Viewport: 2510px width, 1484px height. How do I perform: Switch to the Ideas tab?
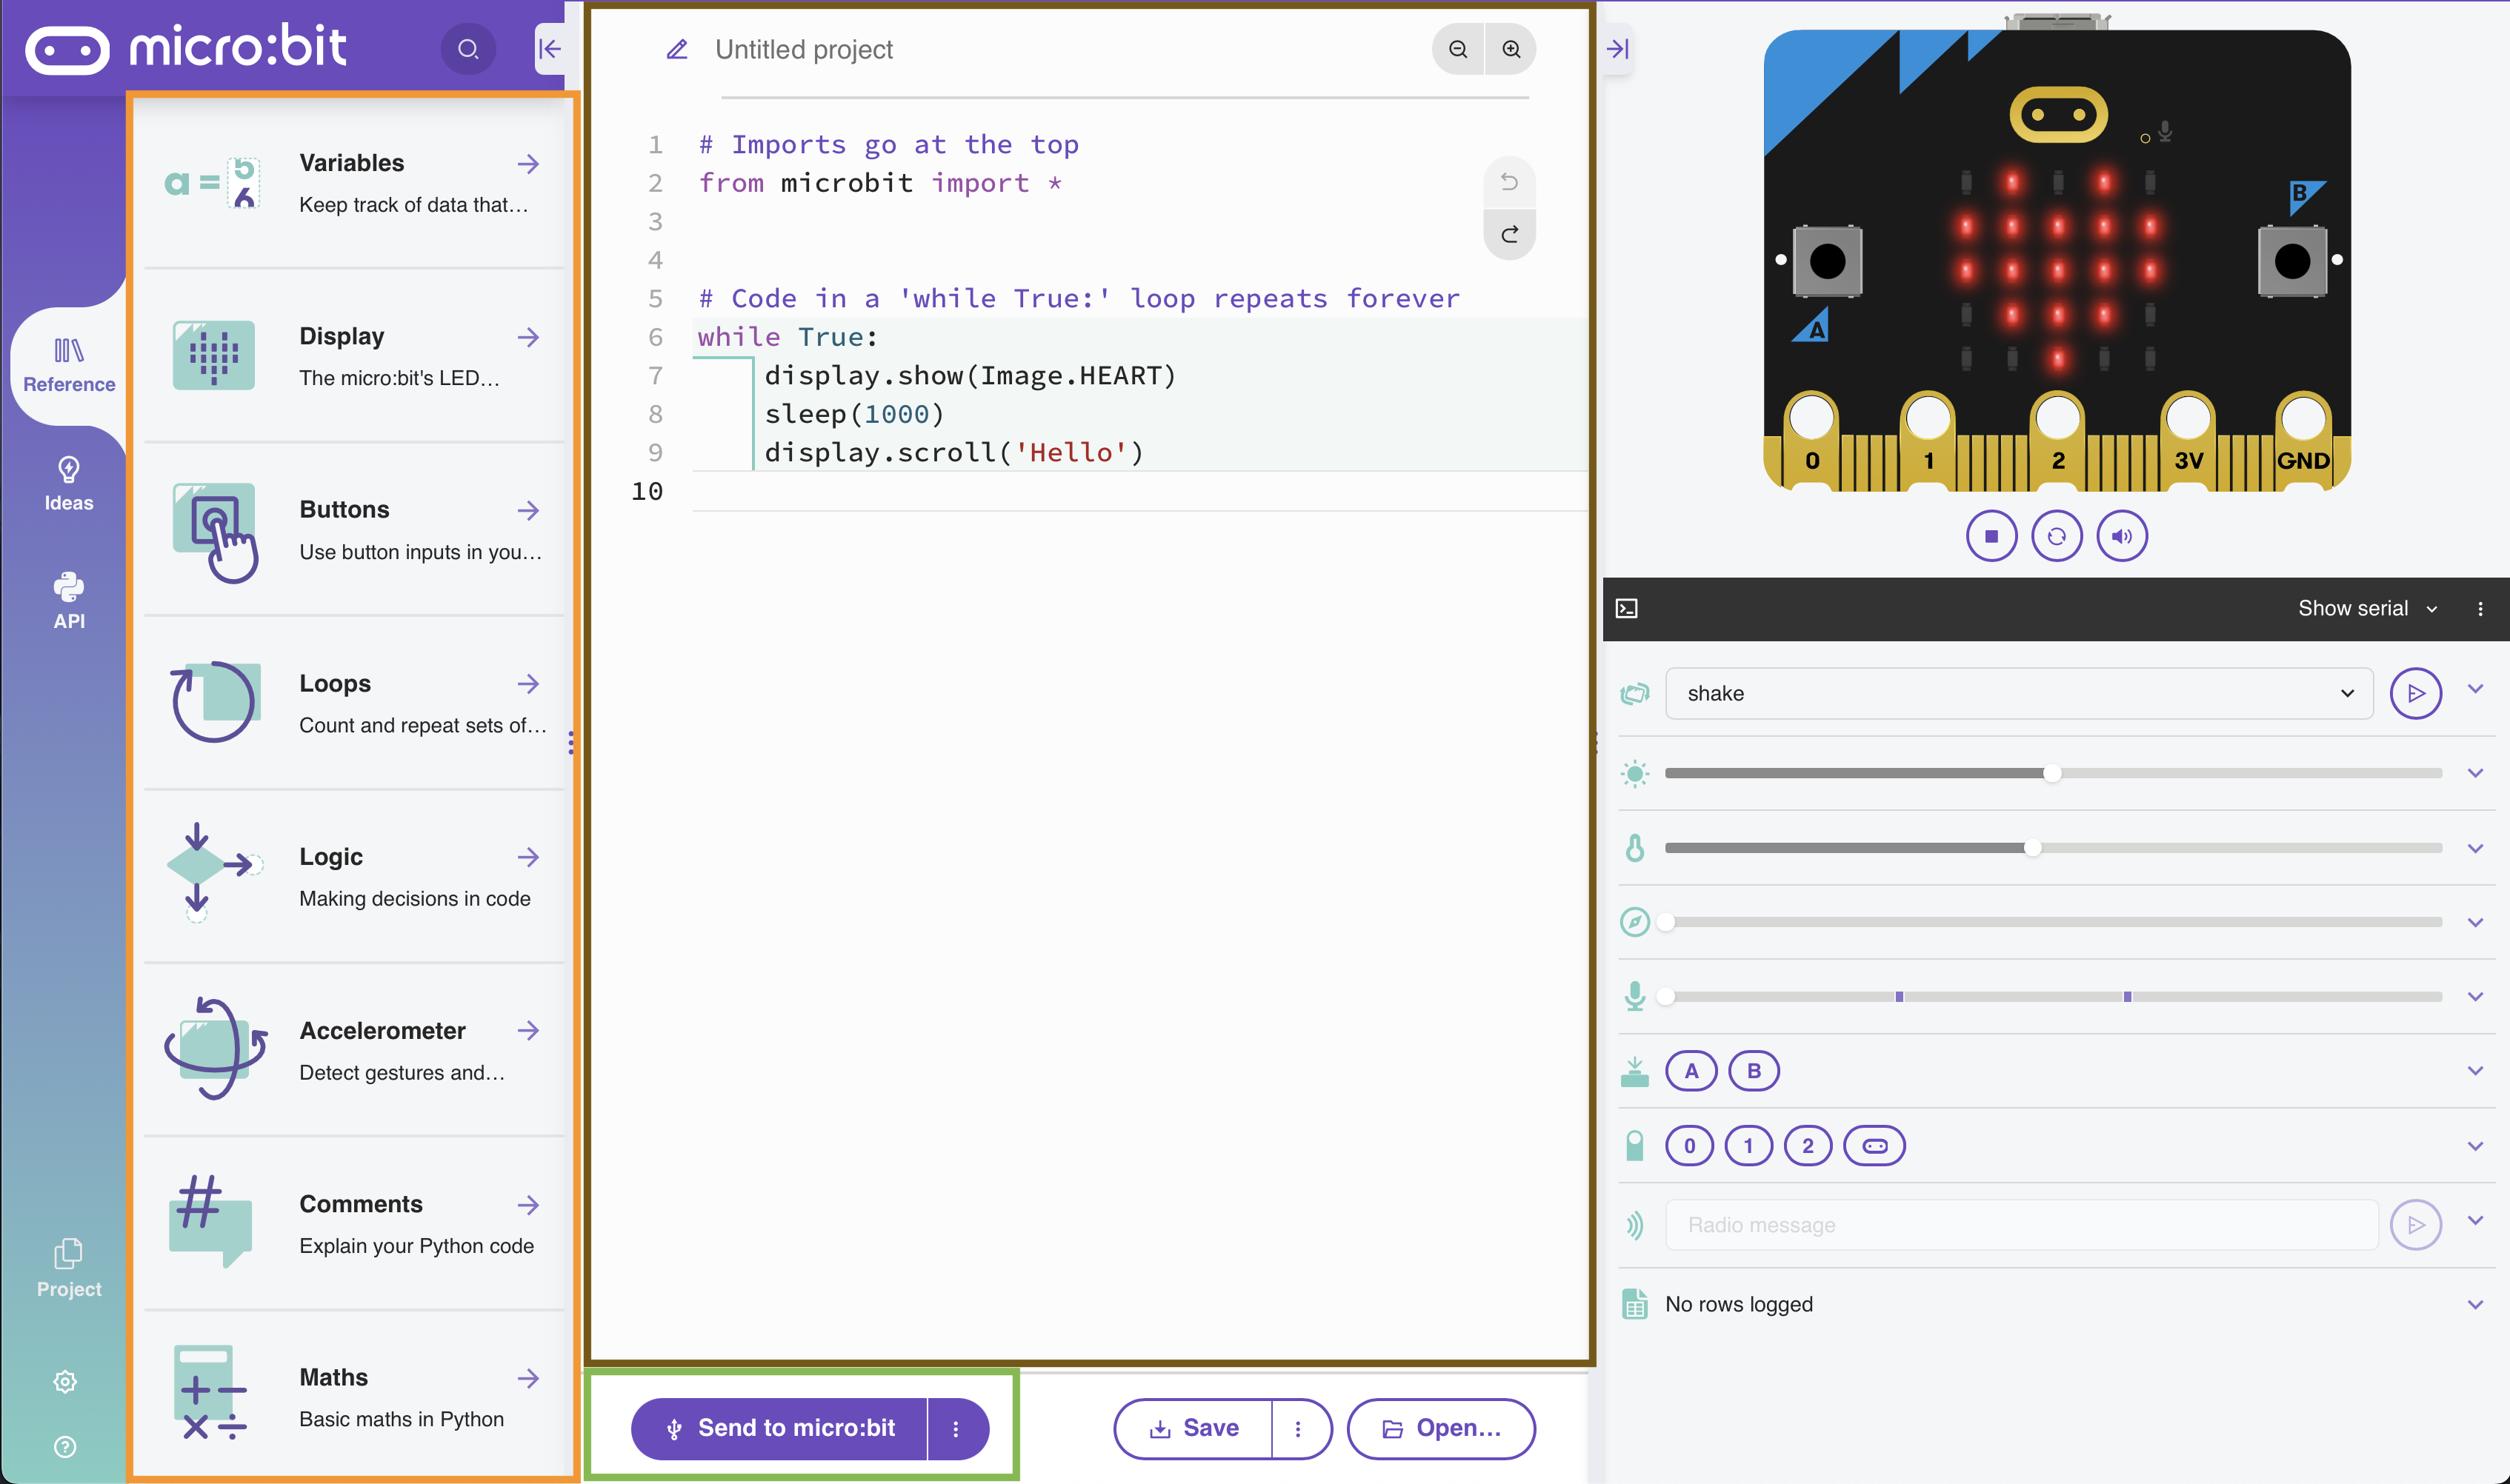(68, 483)
